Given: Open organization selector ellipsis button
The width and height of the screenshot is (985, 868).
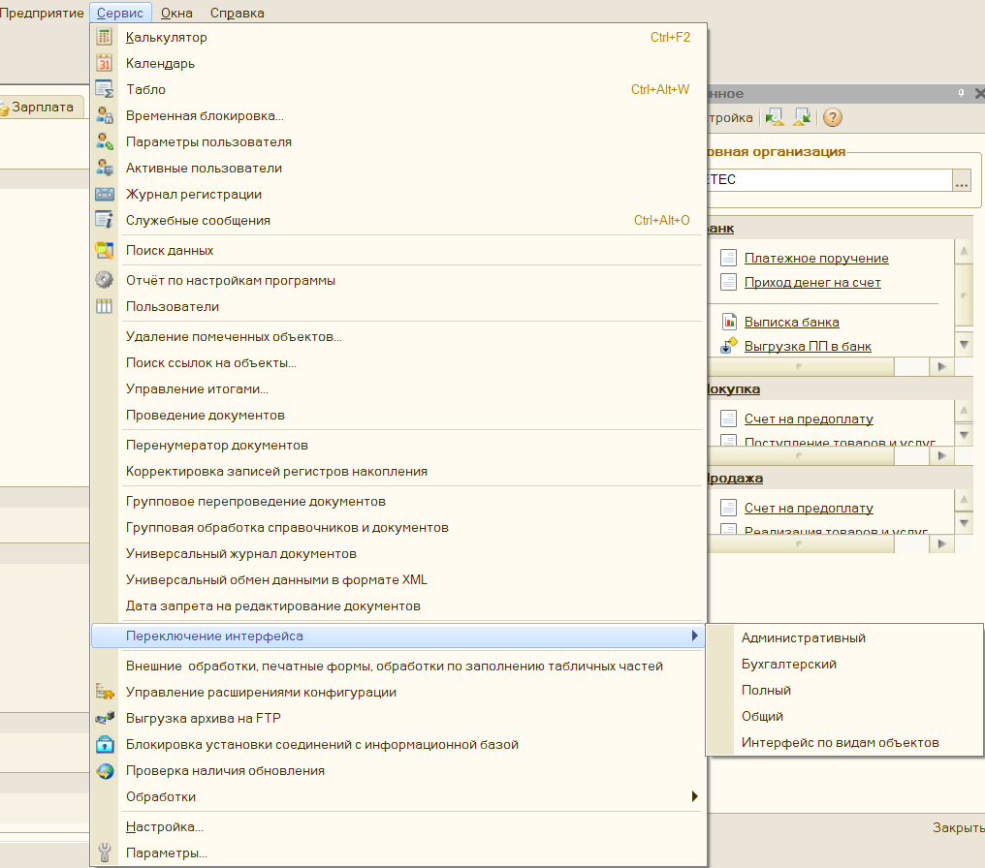Looking at the screenshot, I should [962, 180].
